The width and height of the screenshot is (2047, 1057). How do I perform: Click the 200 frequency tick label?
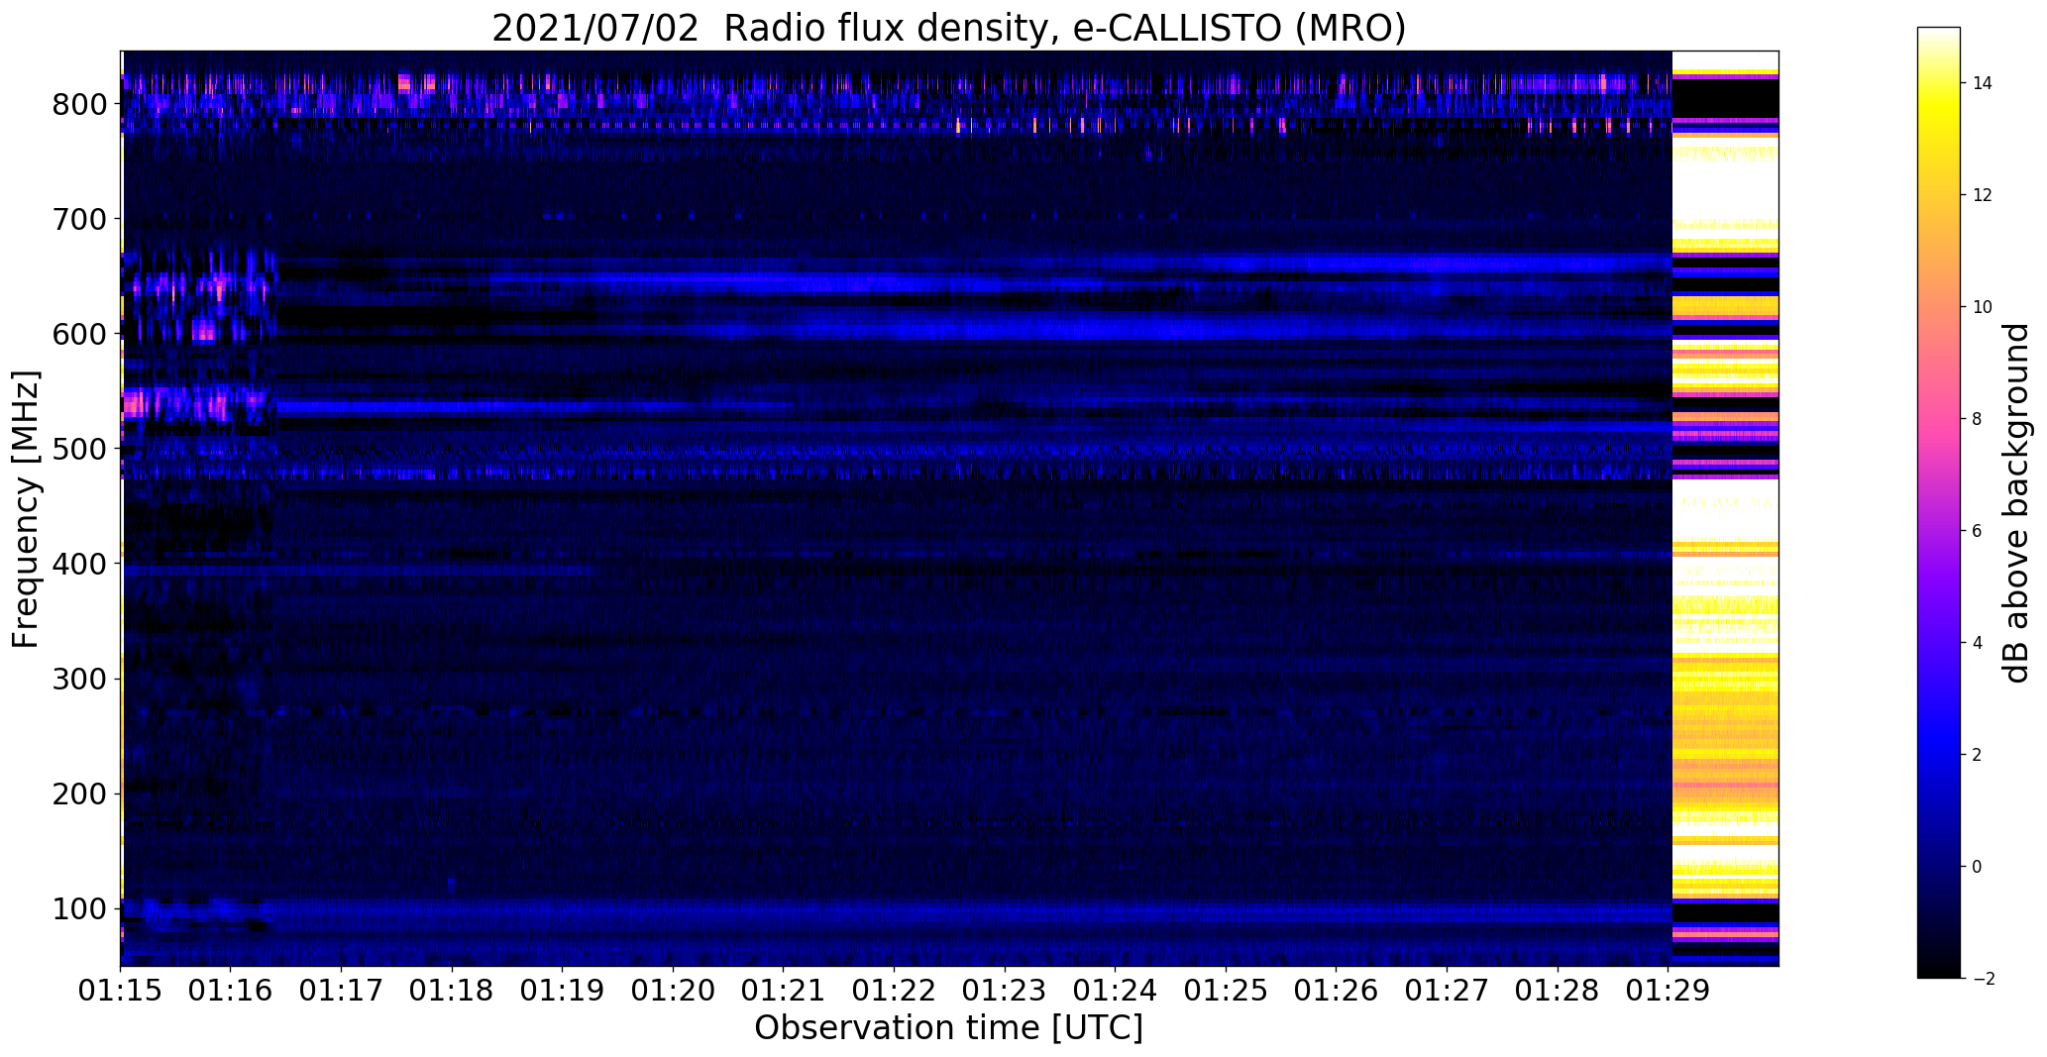tap(79, 793)
